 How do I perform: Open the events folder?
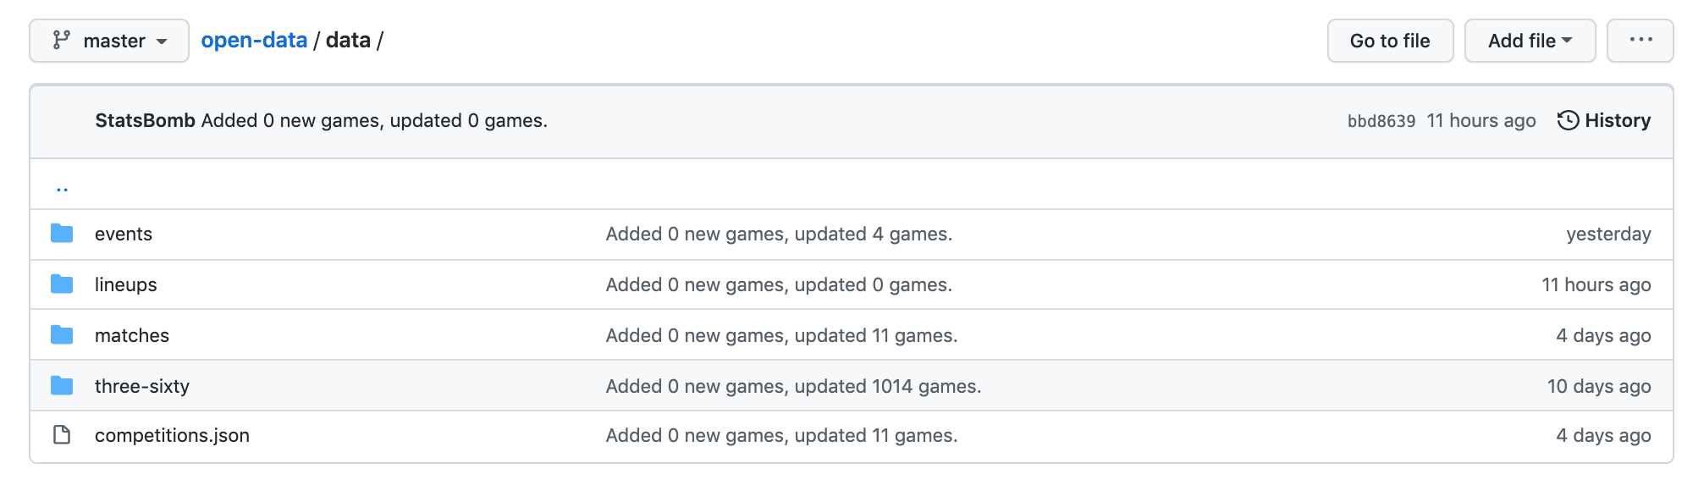coord(124,234)
